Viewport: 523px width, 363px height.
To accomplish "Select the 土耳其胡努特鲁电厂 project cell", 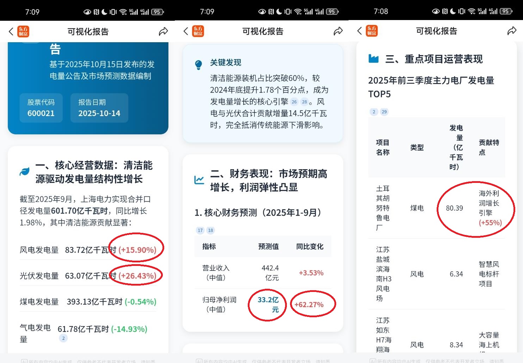I will tap(383, 208).
